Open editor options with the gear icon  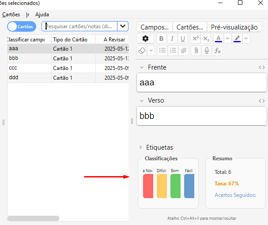[x=145, y=39]
